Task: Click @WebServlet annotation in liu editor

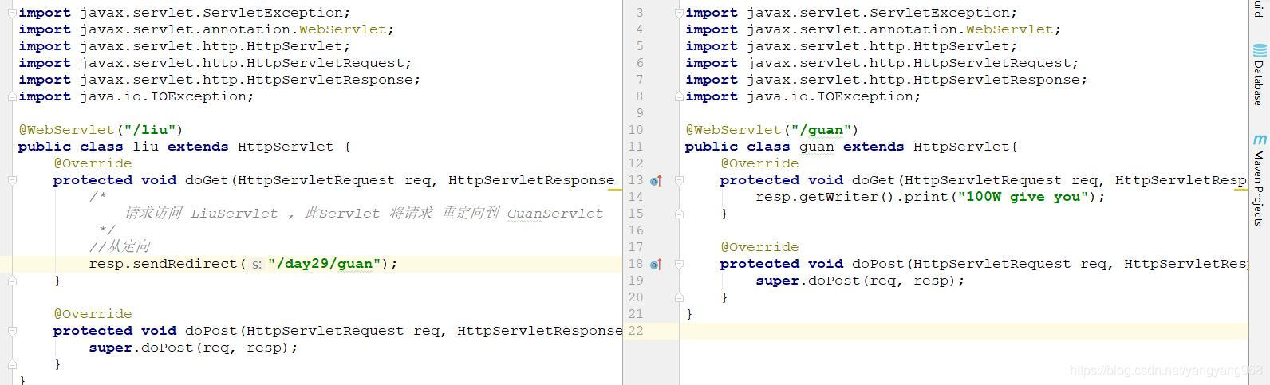Action: coord(67,130)
